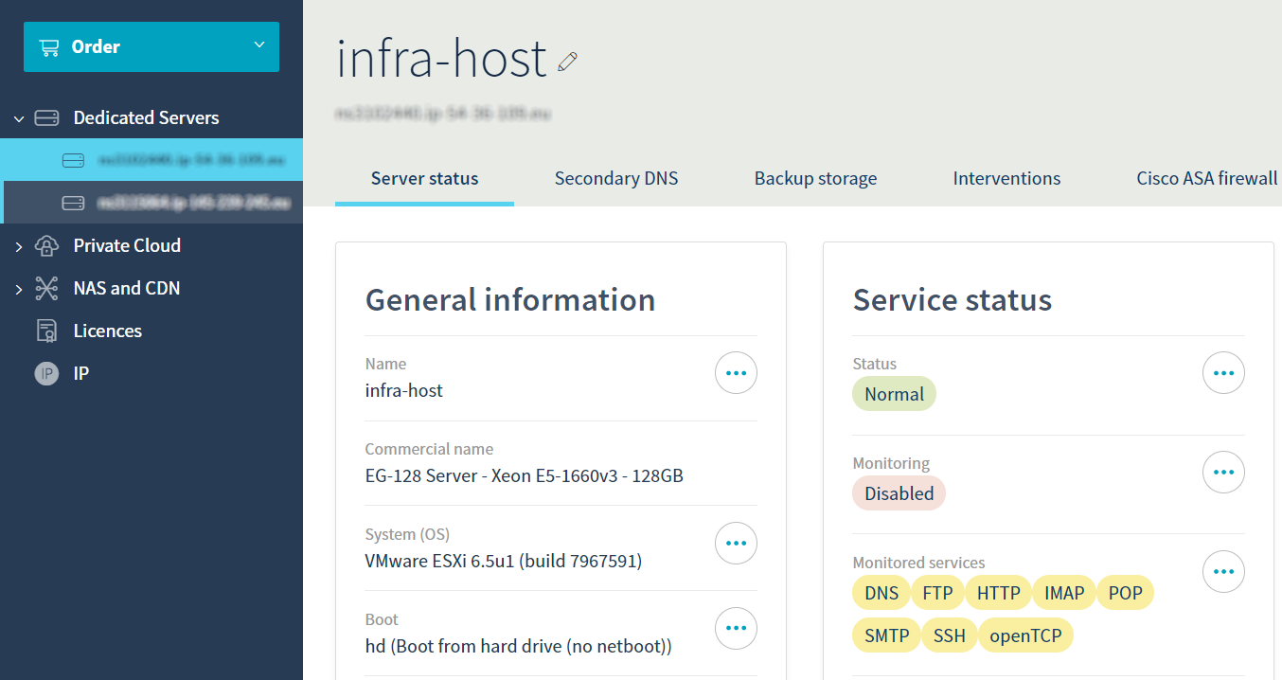The image size is (1282, 680).
Task: Open options menu for Monitored services
Action: [x=1223, y=571]
